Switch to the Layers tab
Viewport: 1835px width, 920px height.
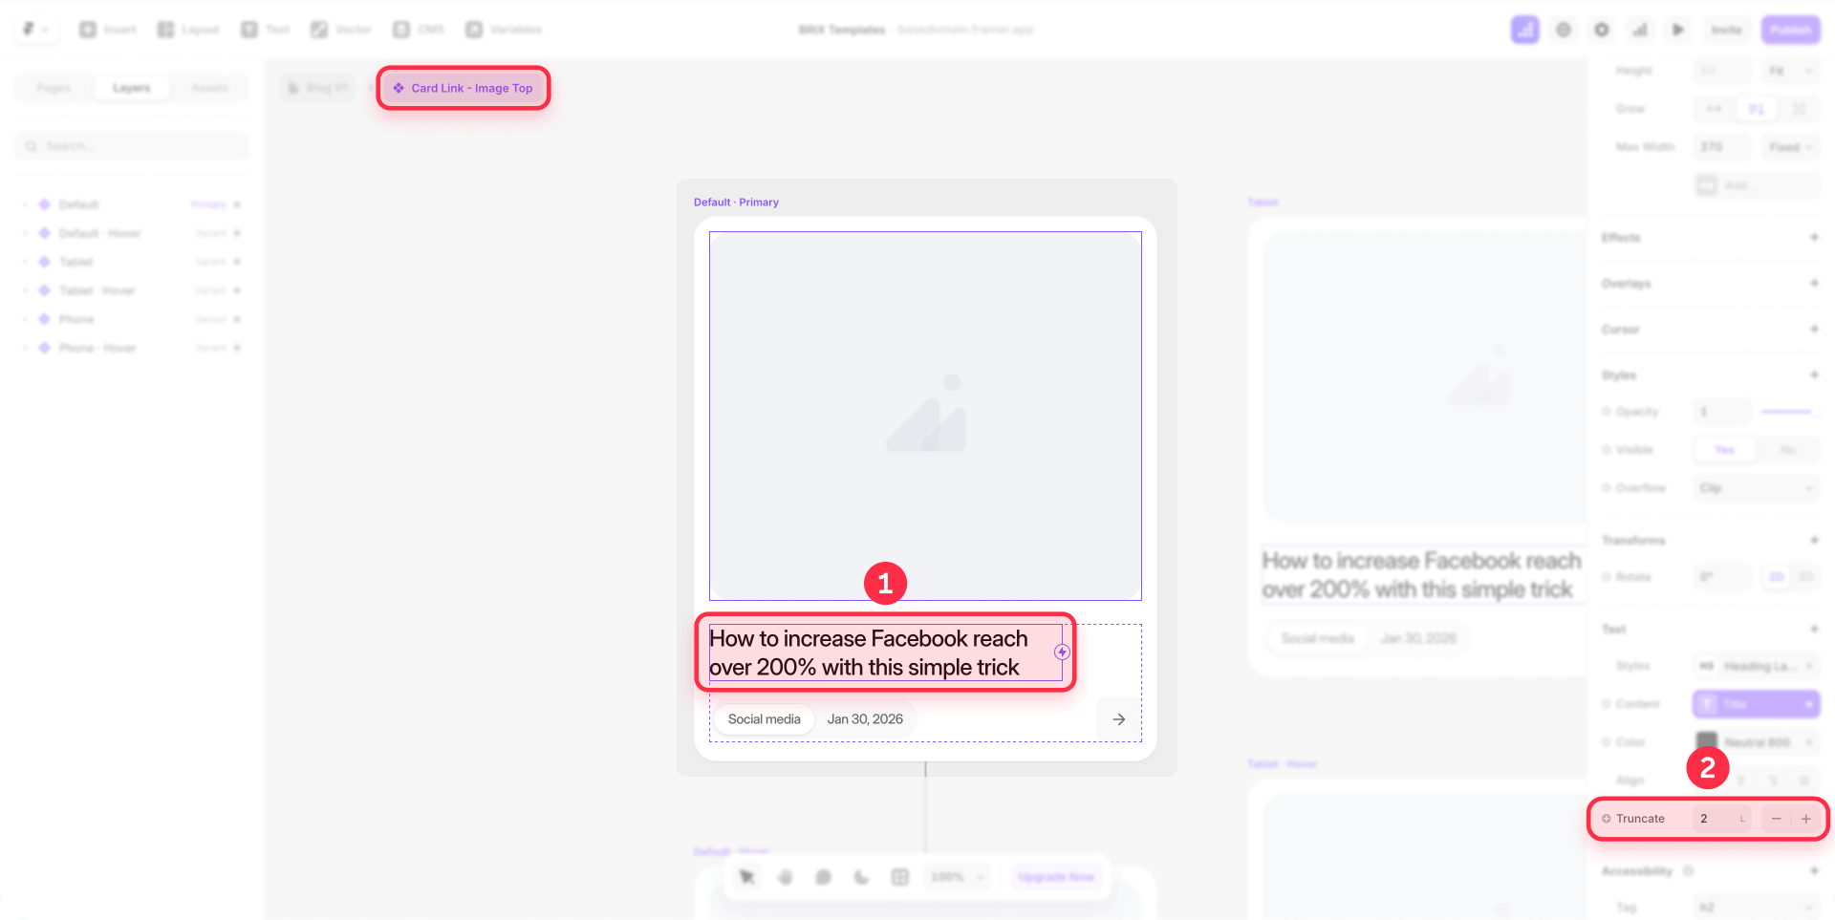click(x=132, y=88)
